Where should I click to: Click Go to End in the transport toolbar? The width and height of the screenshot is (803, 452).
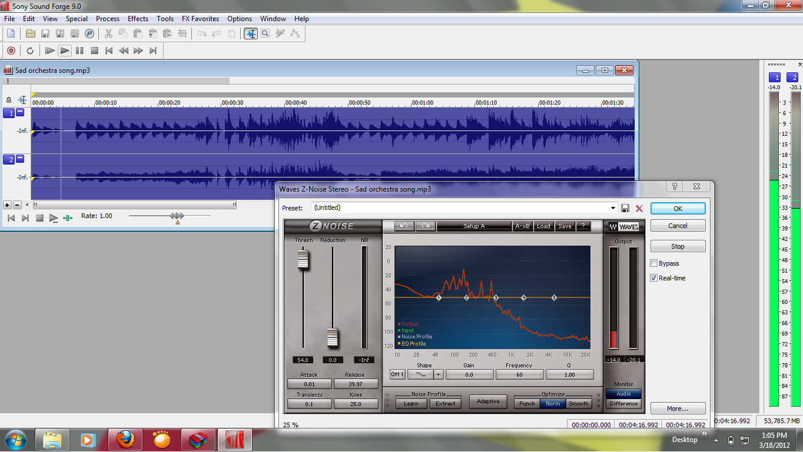click(x=153, y=51)
